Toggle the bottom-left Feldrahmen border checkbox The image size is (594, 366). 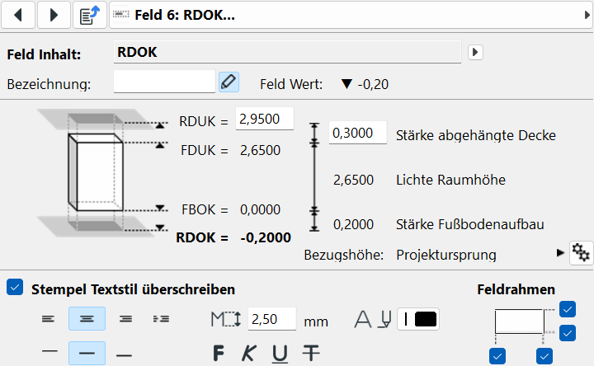(x=497, y=356)
